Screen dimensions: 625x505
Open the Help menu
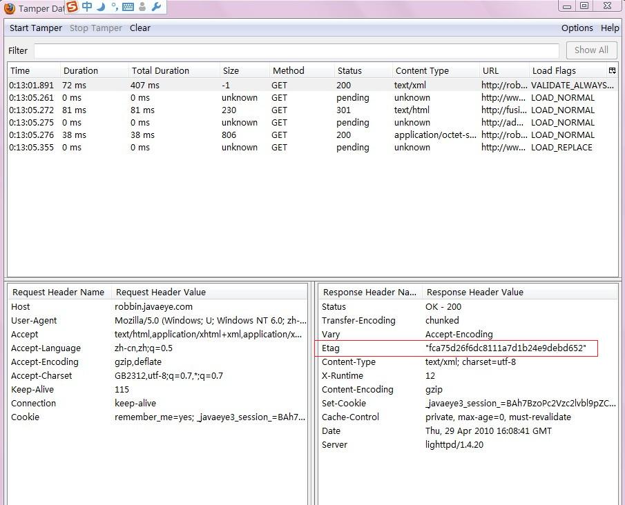[x=610, y=28]
